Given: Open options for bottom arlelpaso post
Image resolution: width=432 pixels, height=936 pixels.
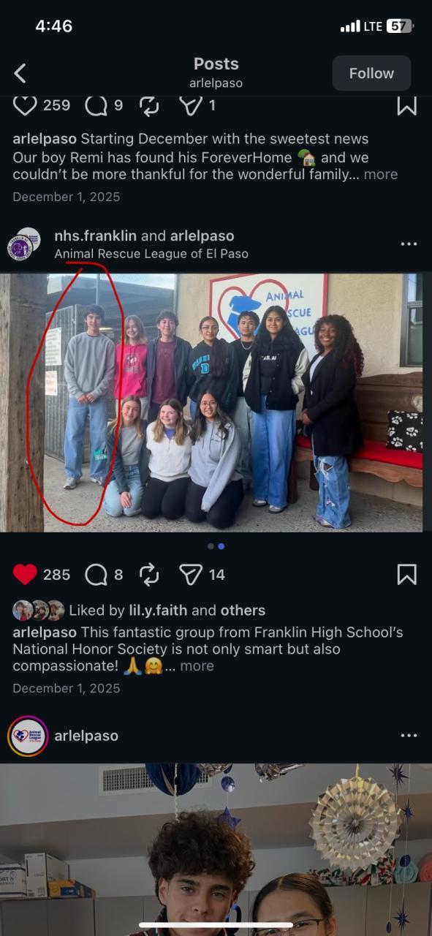Looking at the screenshot, I should (x=409, y=736).
